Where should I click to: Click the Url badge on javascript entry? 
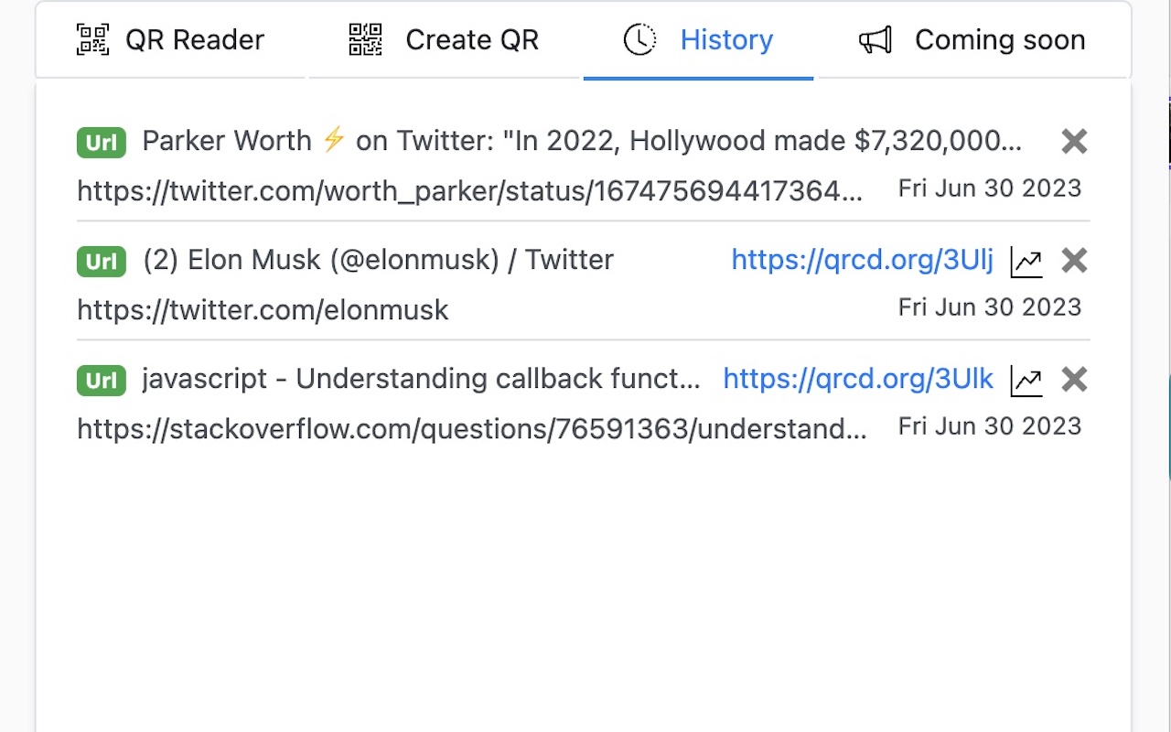point(102,381)
